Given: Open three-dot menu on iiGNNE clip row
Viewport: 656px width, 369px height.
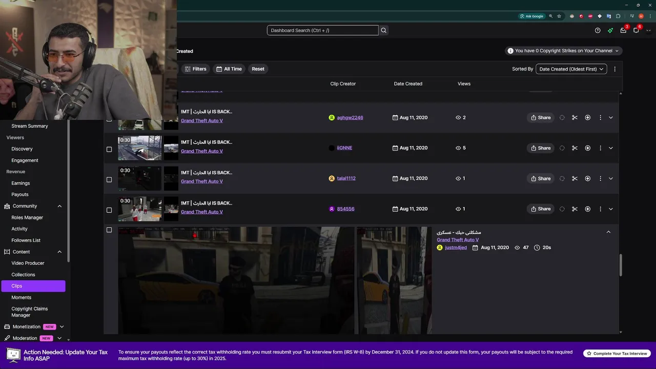Looking at the screenshot, I should coord(600,148).
